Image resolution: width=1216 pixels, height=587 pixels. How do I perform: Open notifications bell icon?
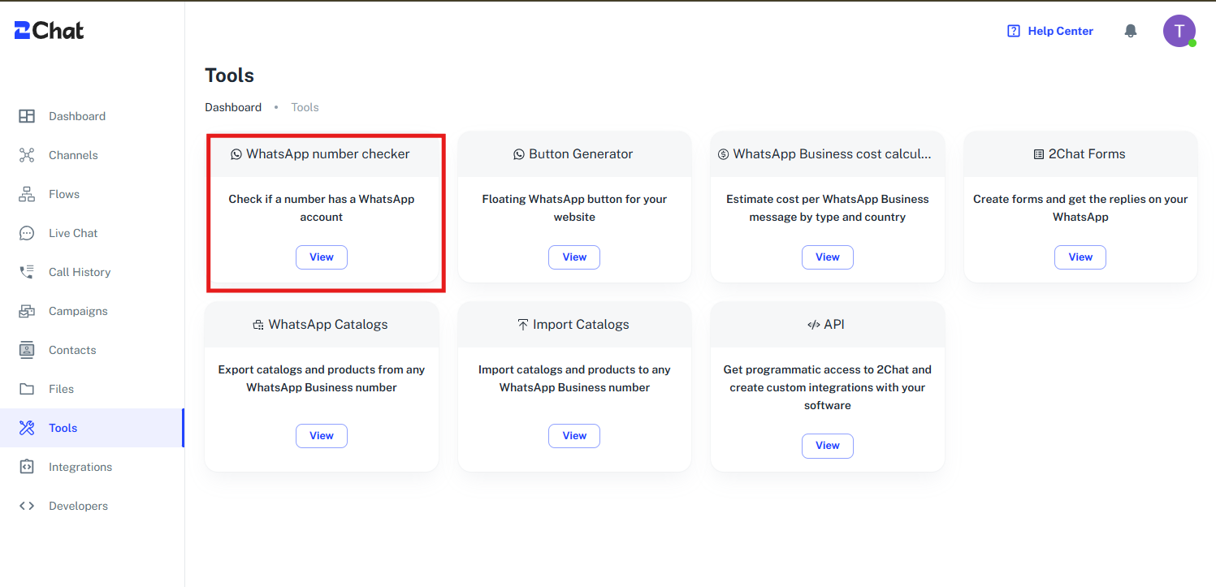(x=1131, y=31)
